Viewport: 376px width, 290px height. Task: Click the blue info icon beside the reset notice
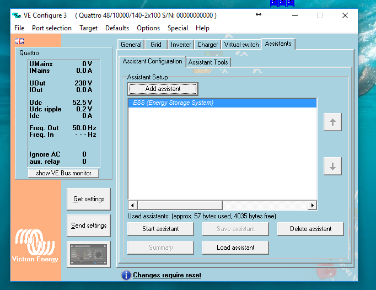click(126, 275)
